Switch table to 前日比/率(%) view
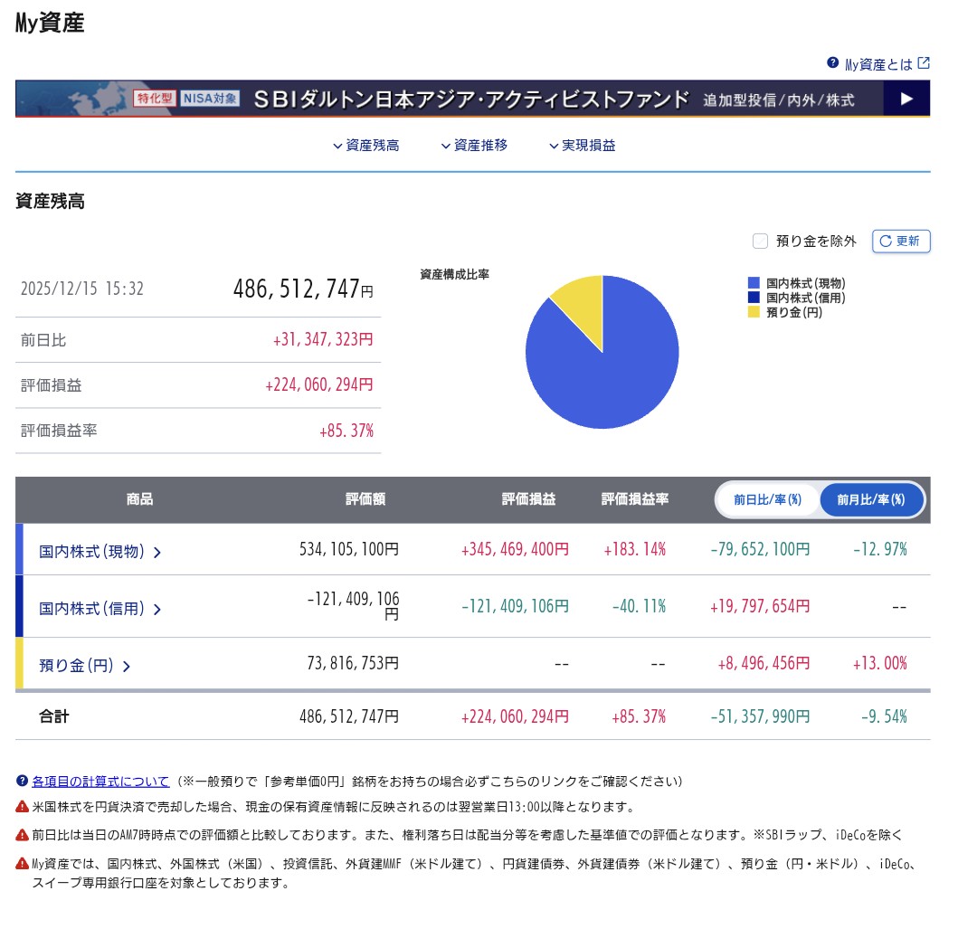This screenshot has height=929, width=977. 766,499
